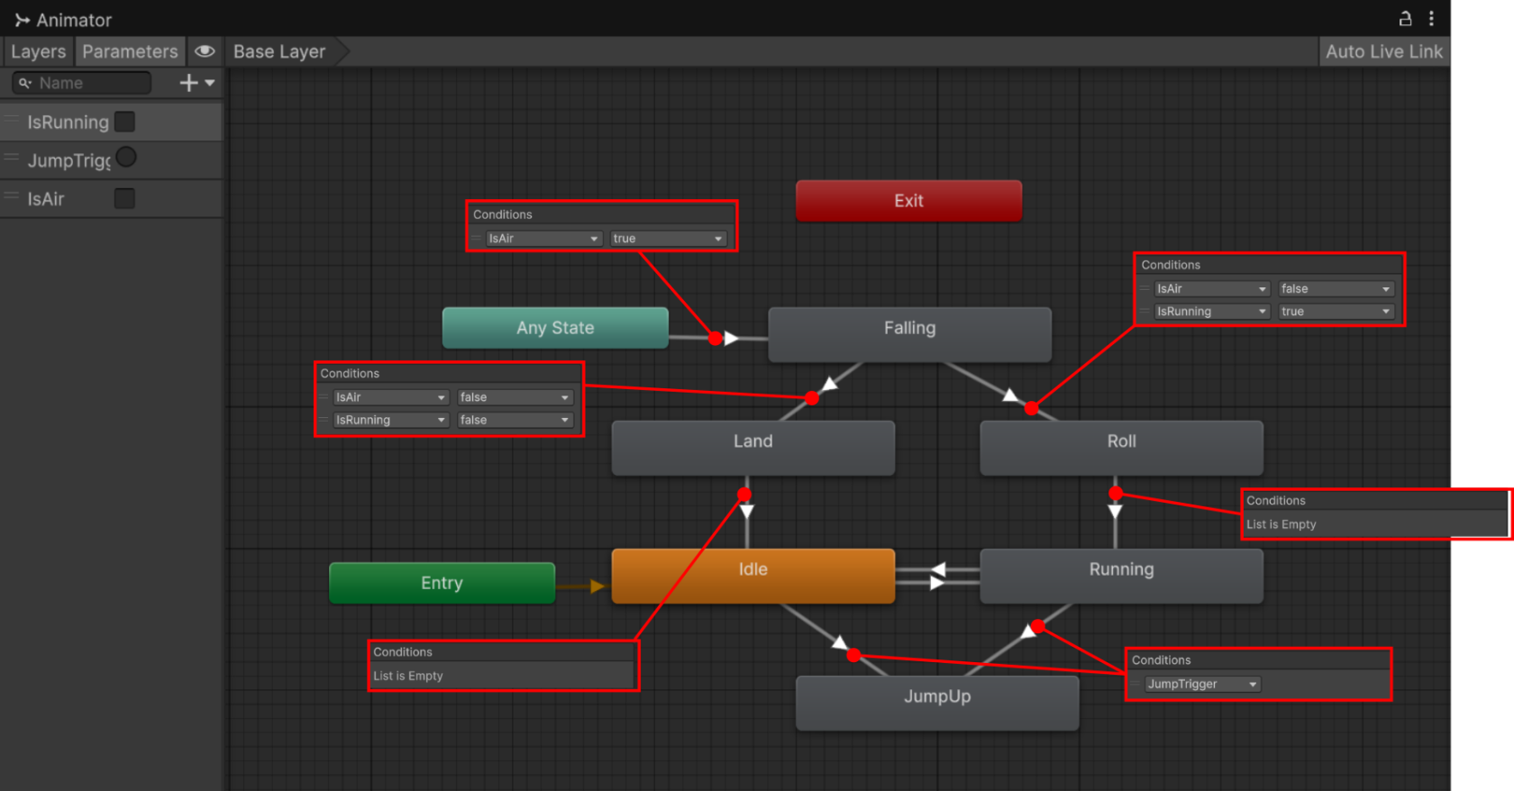Open the JumpTrigger condition dropdown
1514x791 pixels.
[1202, 684]
